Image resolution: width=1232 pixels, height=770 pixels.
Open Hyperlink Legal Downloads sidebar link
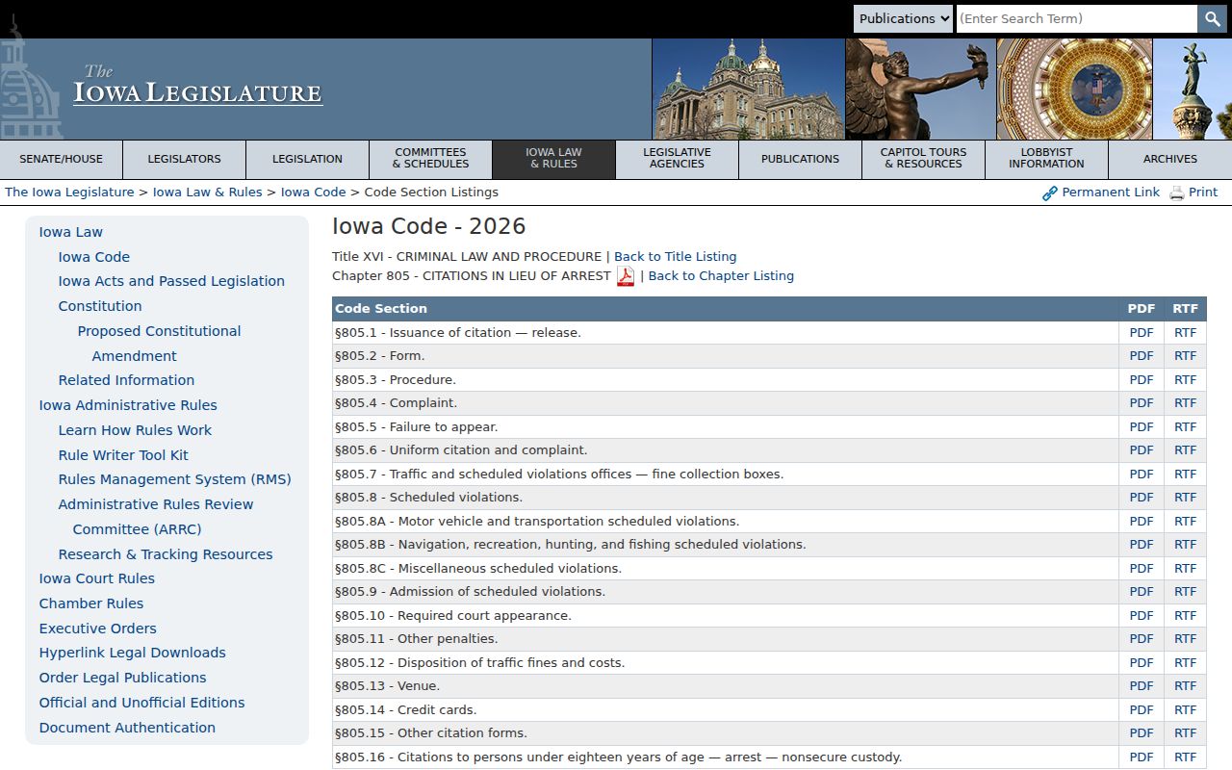[x=132, y=653]
